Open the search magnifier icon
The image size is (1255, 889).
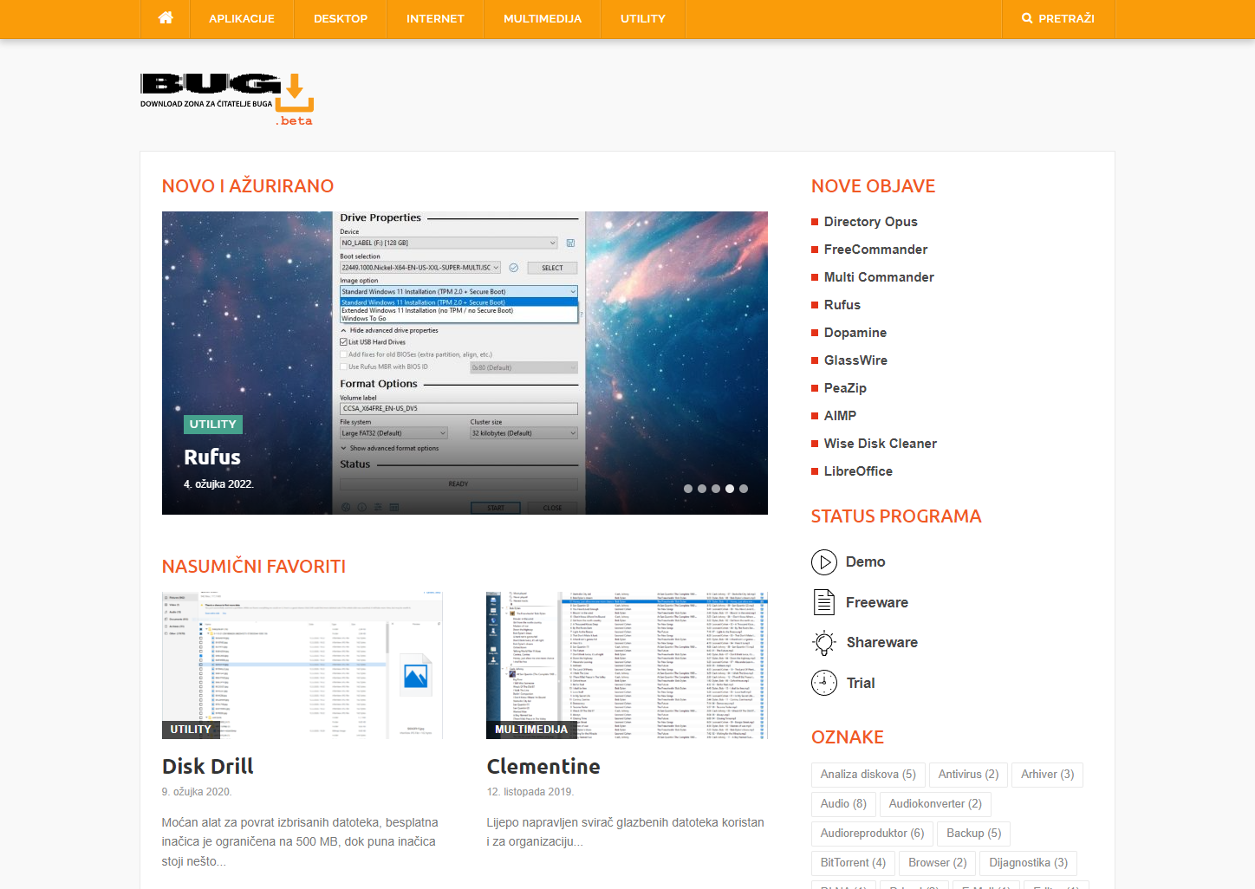[x=1027, y=18]
